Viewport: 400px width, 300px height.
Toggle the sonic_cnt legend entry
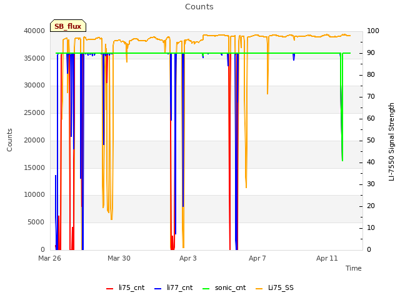coord(224,287)
